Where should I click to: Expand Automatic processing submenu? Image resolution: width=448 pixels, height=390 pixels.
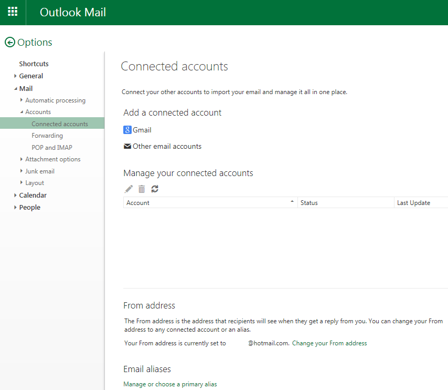(22, 100)
